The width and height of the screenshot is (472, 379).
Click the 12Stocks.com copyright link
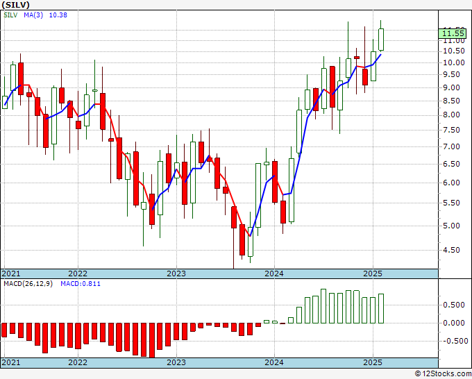444,374
